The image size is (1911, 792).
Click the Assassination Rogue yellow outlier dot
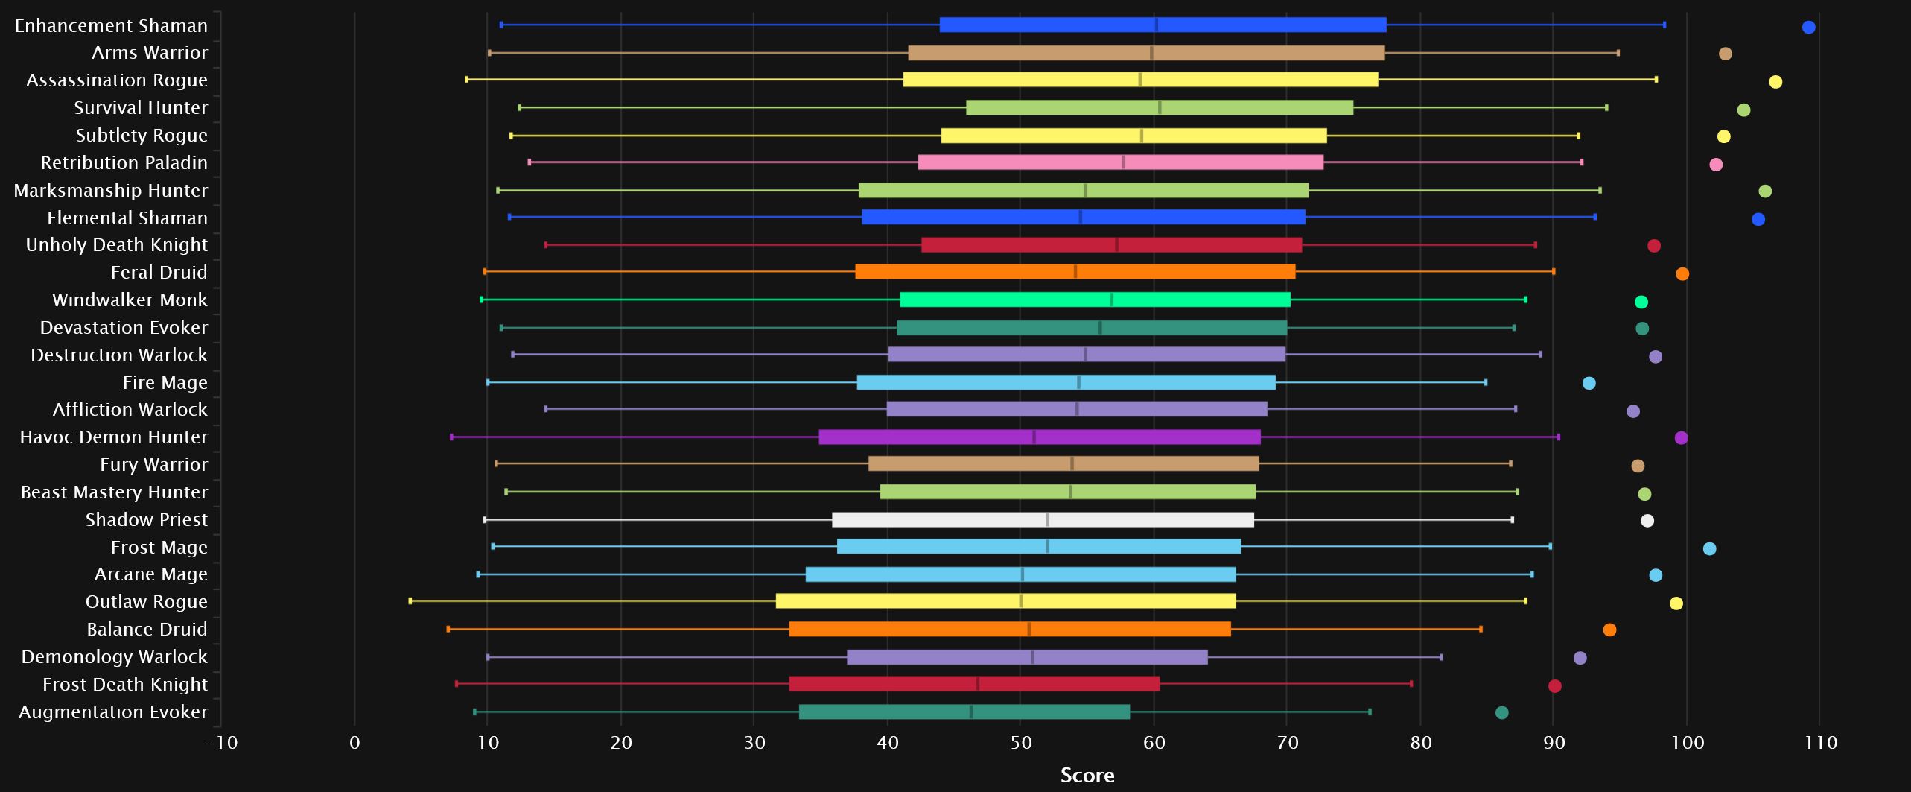(1775, 82)
